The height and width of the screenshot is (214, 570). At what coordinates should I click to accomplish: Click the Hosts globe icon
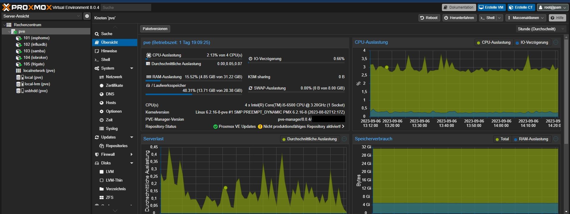(x=101, y=103)
